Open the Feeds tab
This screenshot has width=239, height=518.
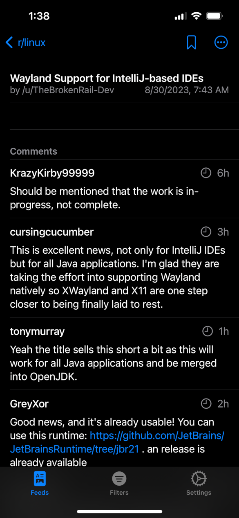[40, 483]
